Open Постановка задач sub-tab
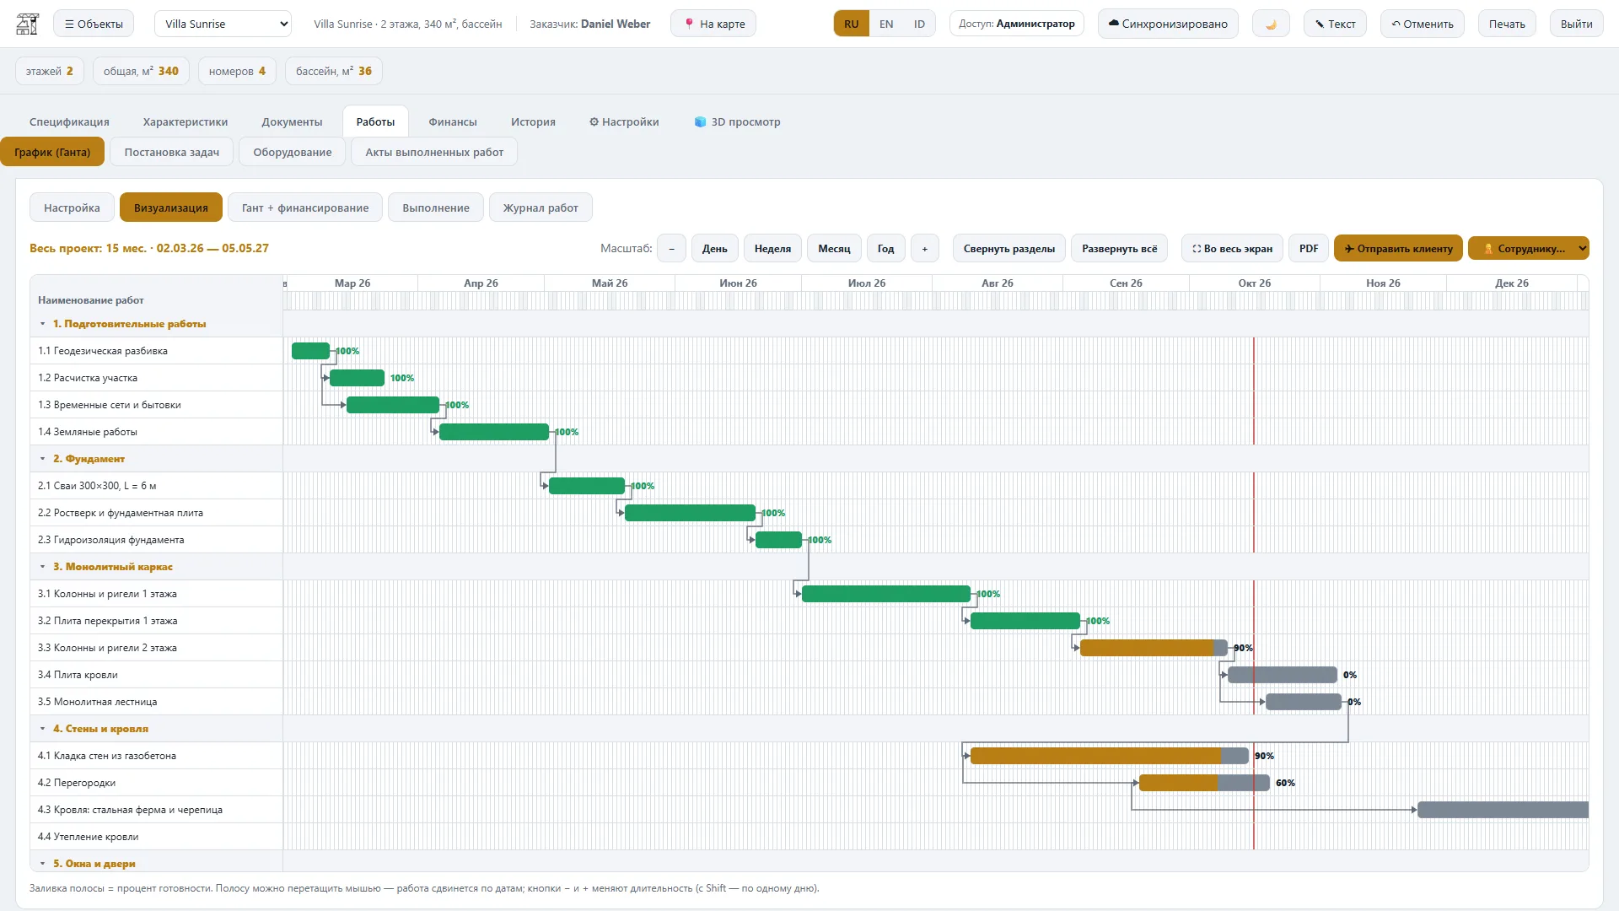 172,152
